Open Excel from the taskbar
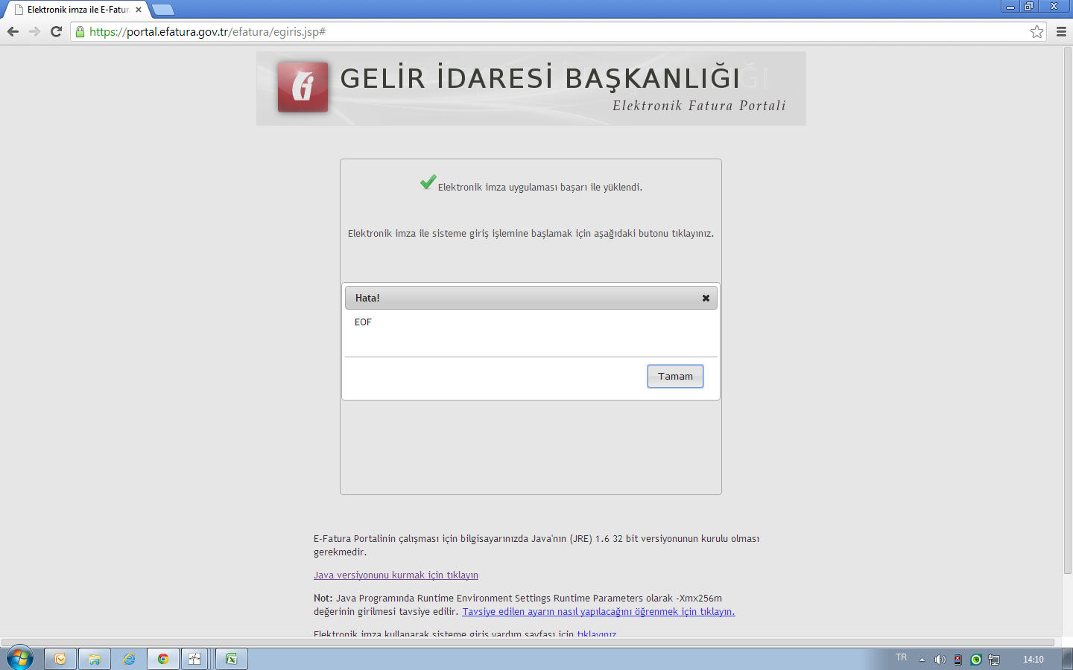The image size is (1073, 670). [231, 659]
